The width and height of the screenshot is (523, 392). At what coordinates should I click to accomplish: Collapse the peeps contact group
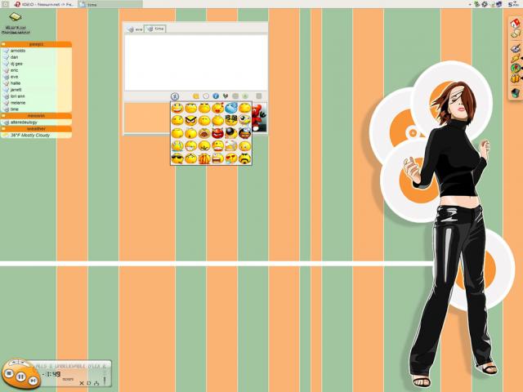click(x=36, y=44)
